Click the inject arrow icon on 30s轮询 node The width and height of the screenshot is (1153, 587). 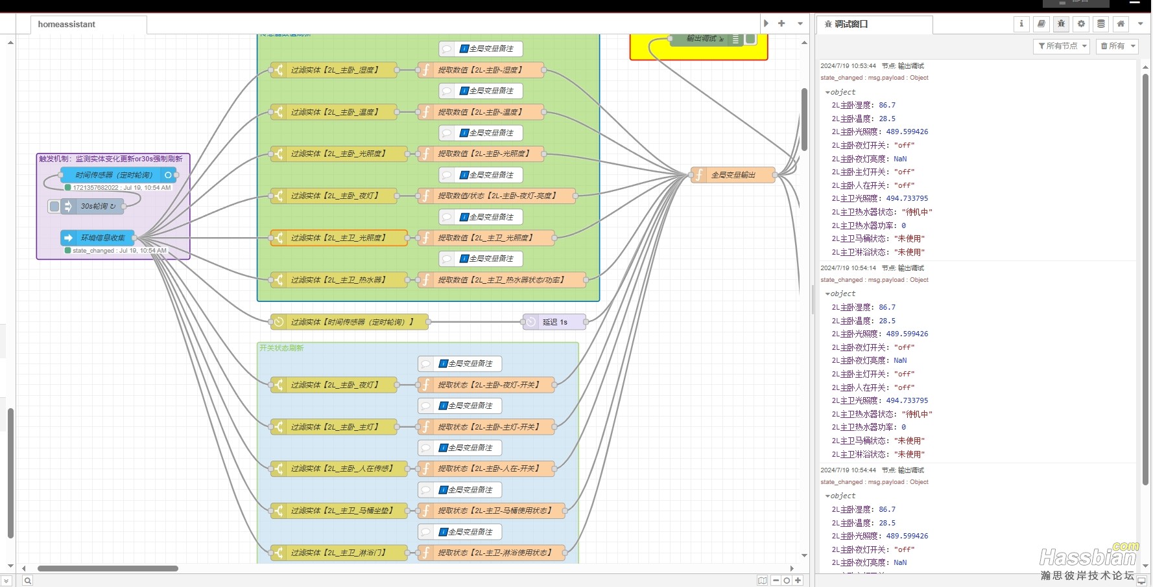68,206
